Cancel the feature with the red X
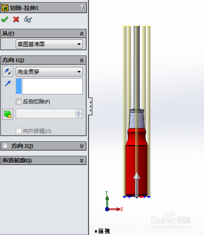 click(16, 19)
